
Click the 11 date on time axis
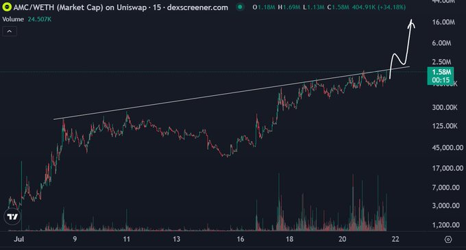tap(127, 239)
